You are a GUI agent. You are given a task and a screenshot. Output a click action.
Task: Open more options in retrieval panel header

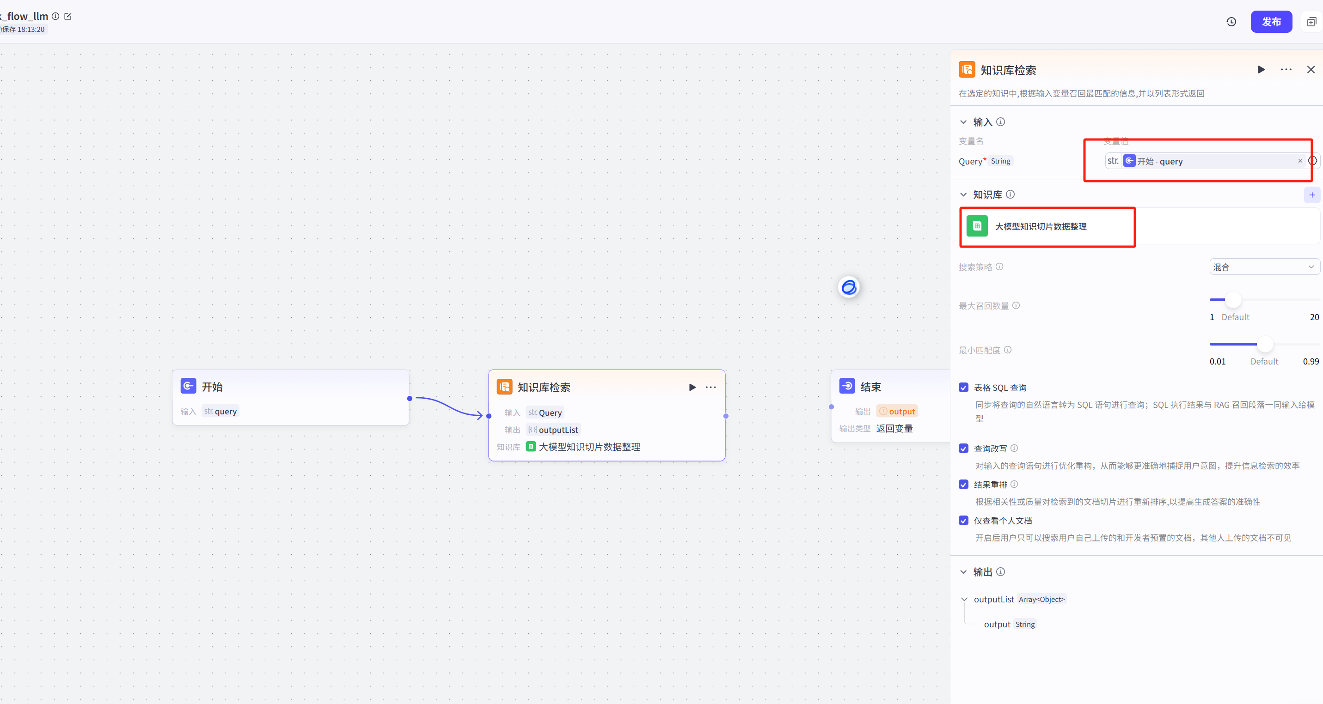[x=1286, y=69]
